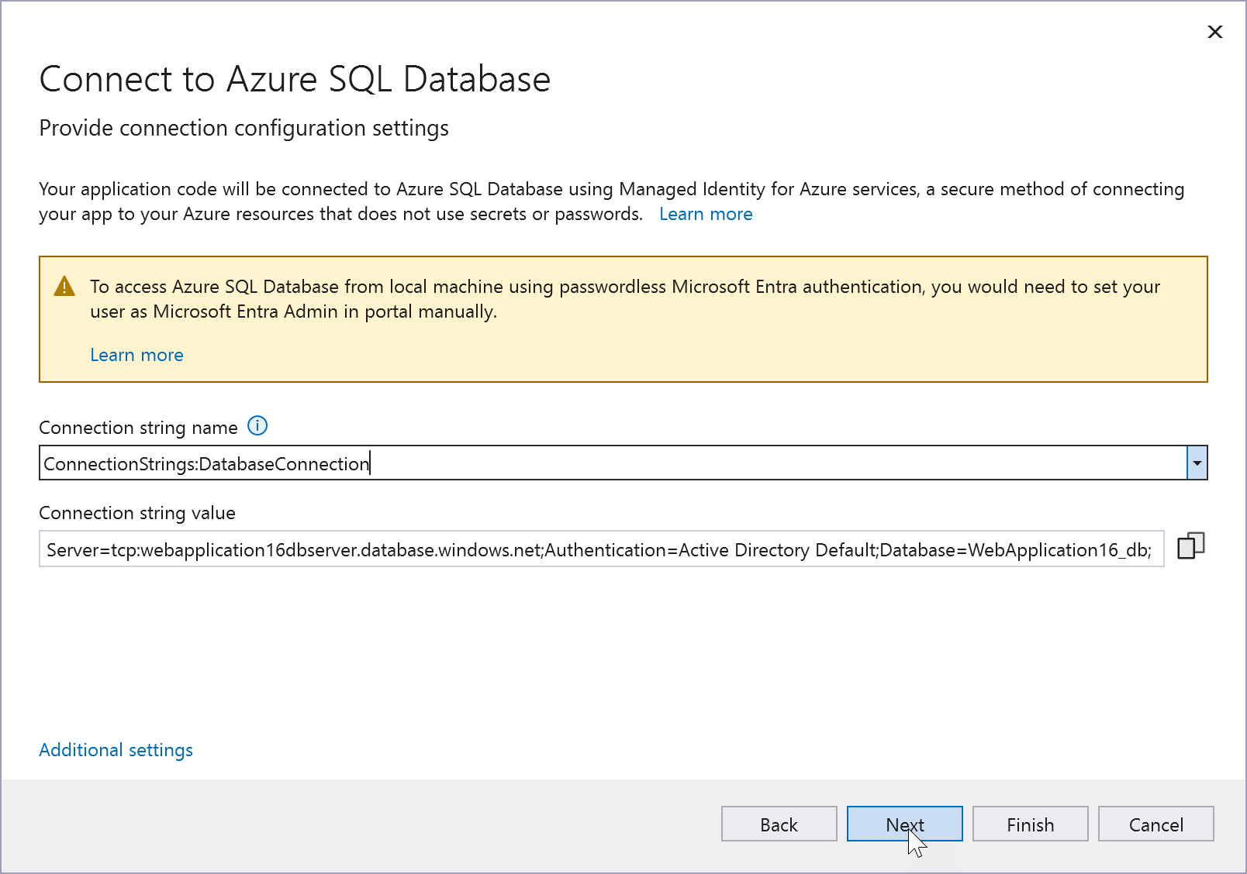The height and width of the screenshot is (874, 1247).
Task: Click the 'Connect to Azure SQL Database' heading
Action: [x=295, y=79]
